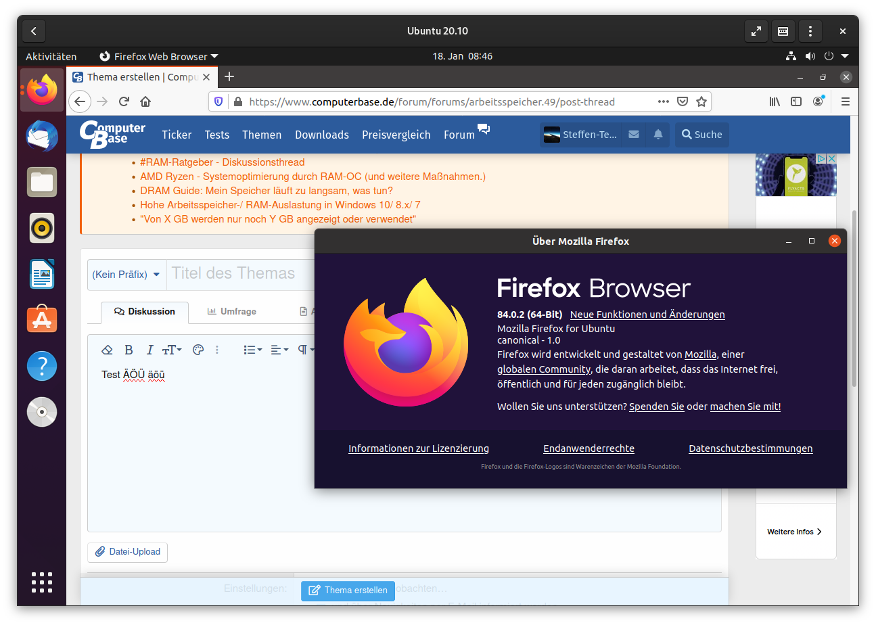Toggle italic formatting in the editor

click(149, 350)
